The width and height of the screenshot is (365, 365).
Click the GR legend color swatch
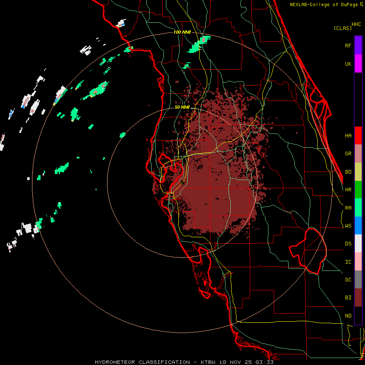tap(358, 153)
